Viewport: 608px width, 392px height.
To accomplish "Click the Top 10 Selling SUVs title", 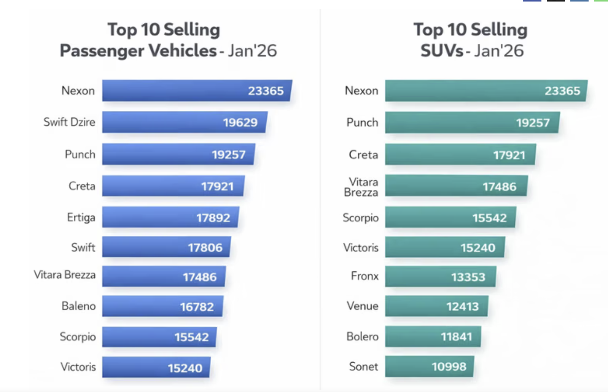I will [471, 40].
